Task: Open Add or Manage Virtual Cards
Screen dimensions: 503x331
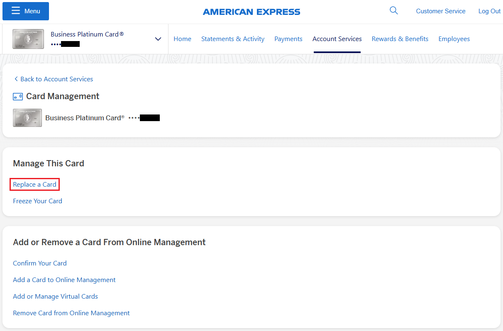Action: click(x=55, y=297)
